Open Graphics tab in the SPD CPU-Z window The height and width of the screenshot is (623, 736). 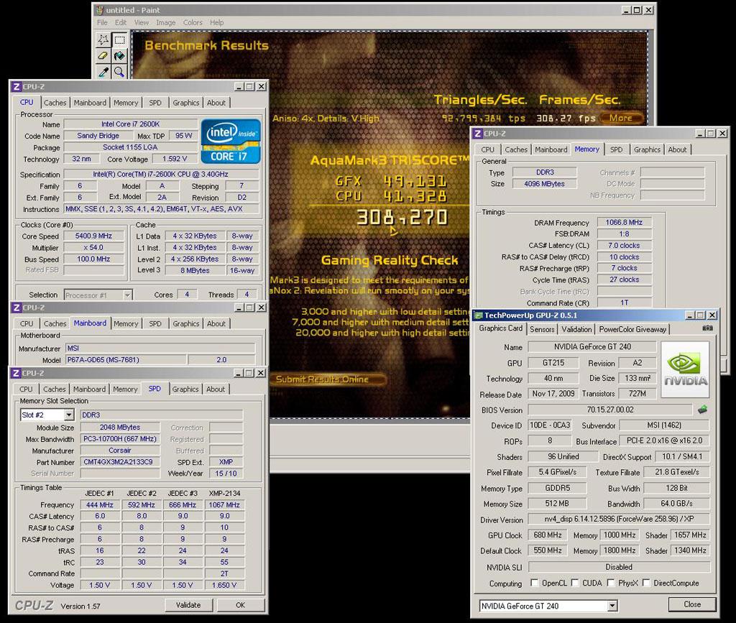pos(185,389)
